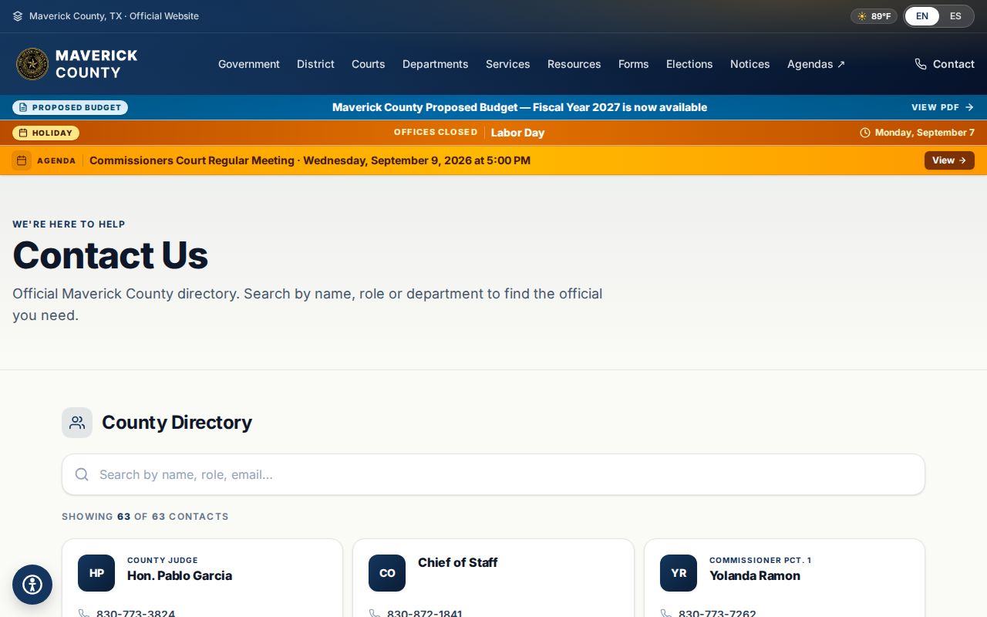Open the accessibility options button

32,585
